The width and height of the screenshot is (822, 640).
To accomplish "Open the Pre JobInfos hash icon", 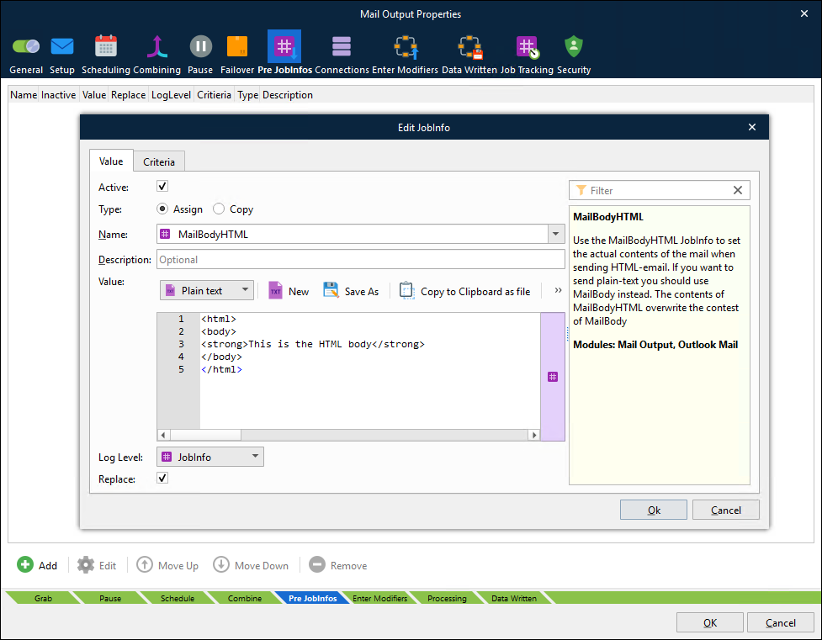I will (x=284, y=46).
